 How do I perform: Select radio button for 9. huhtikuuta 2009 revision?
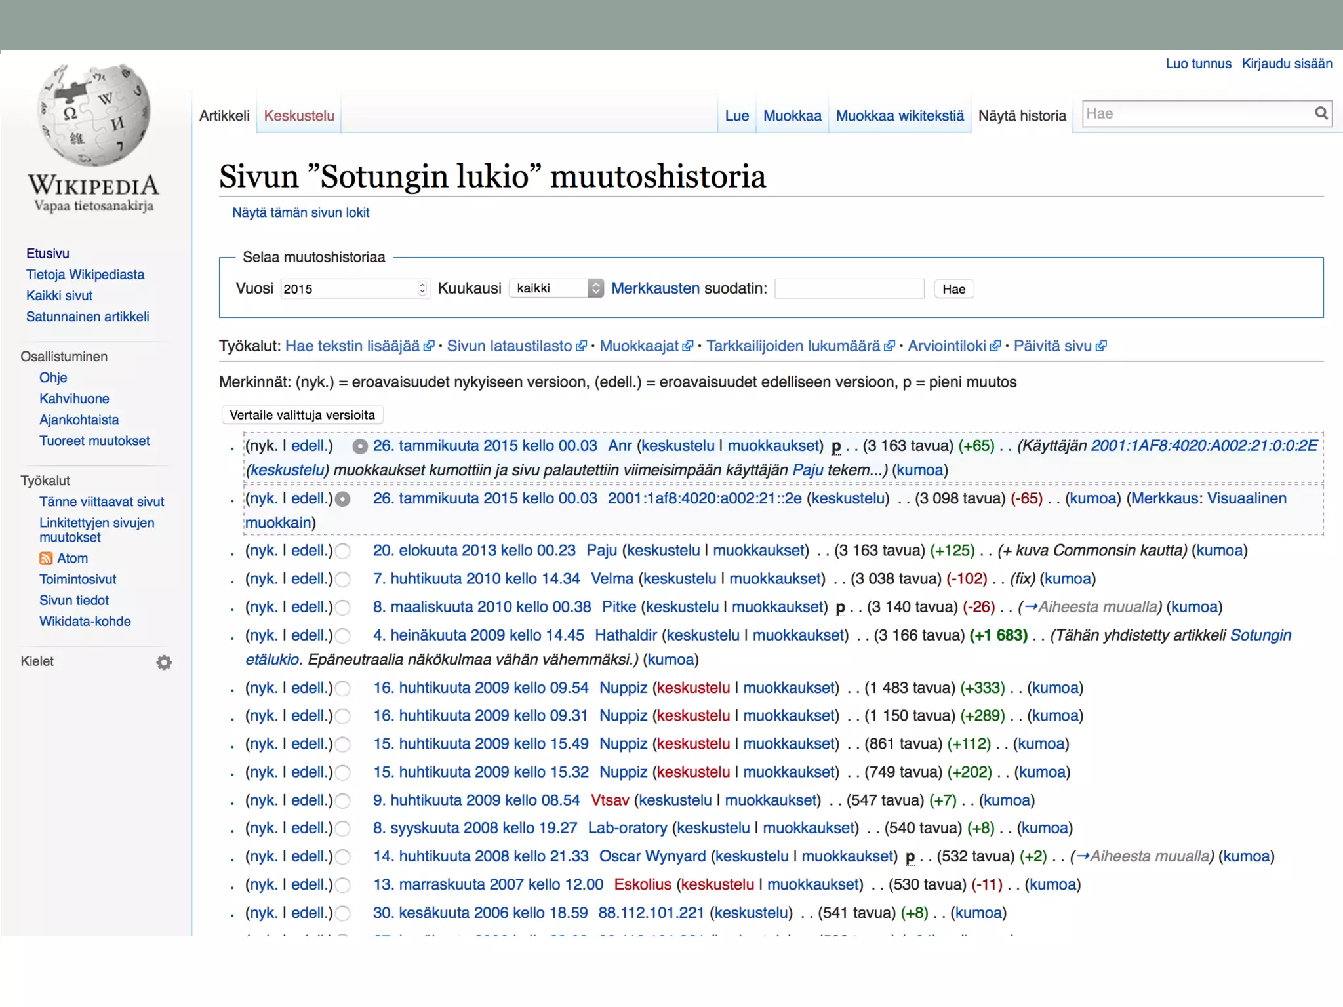pyautogui.click(x=343, y=800)
